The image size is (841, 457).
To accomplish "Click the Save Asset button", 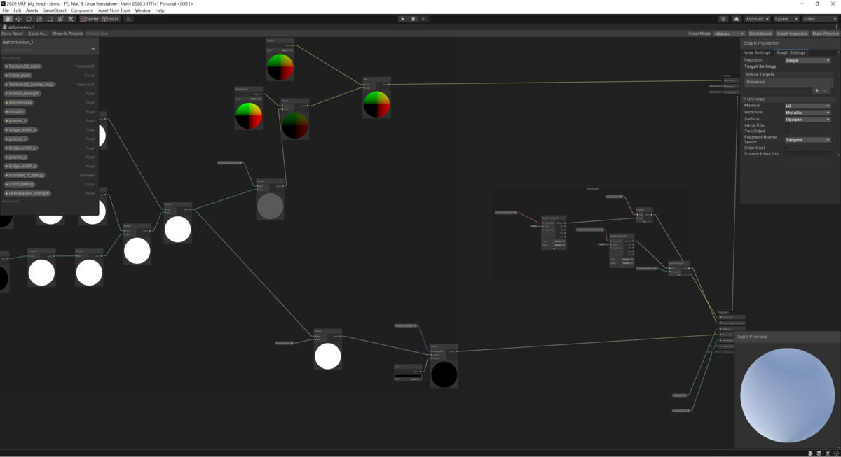I will [x=11, y=33].
